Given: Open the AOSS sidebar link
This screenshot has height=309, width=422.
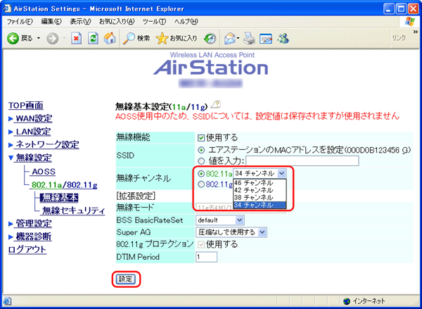Looking at the screenshot, I should pos(44,172).
